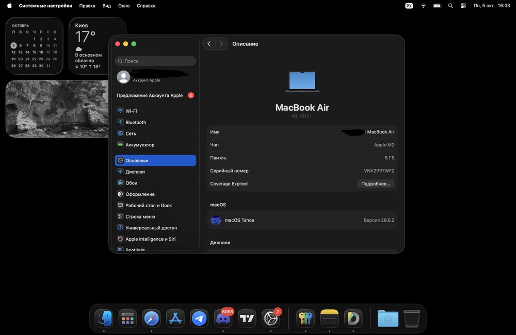Click the MacBook Air laptop image
516x335 pixels.
[x=302, y=81]
